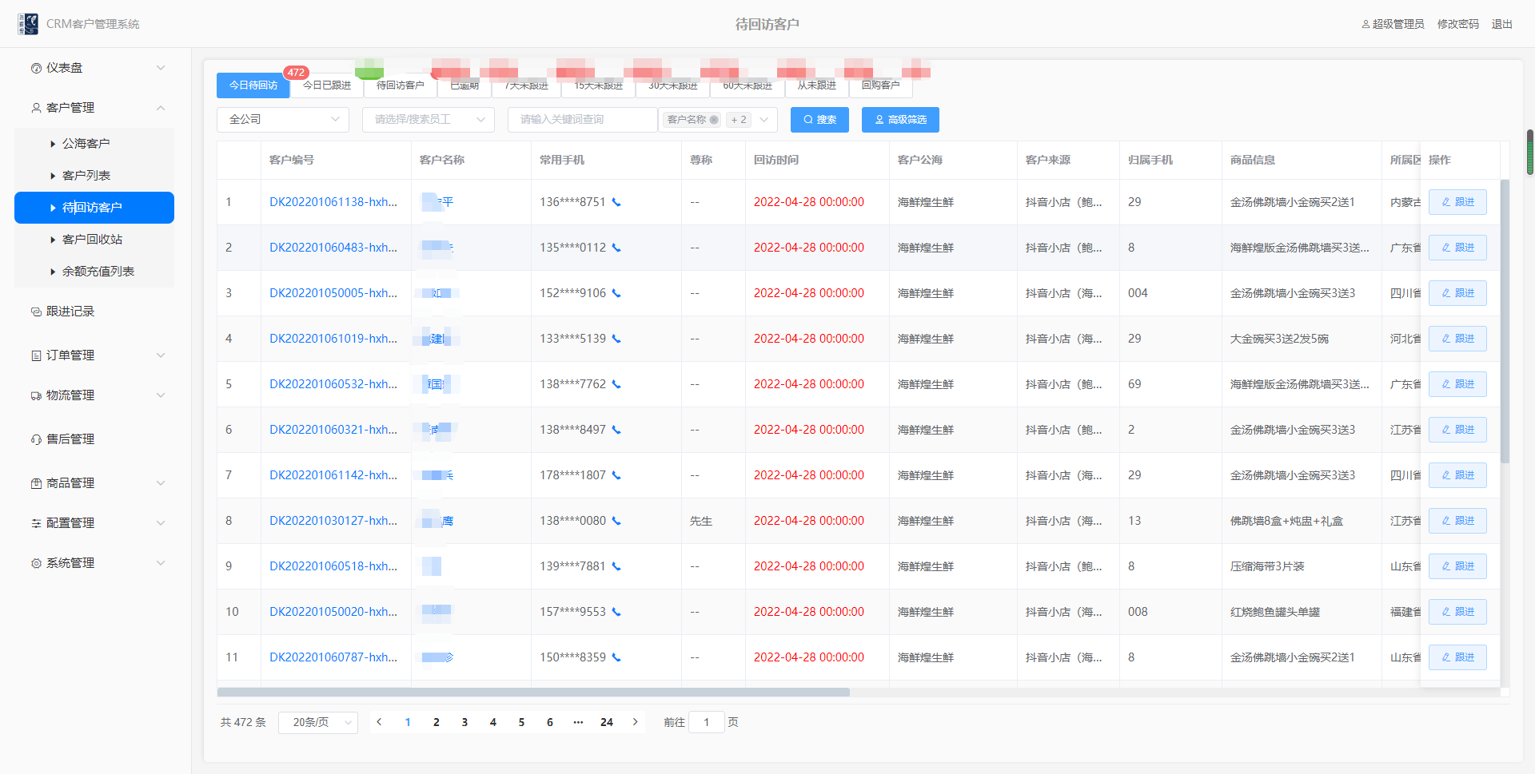Call phone icon next to 133****5139
The height and width of the screenshot is (774, 1535).
[616, 339]
